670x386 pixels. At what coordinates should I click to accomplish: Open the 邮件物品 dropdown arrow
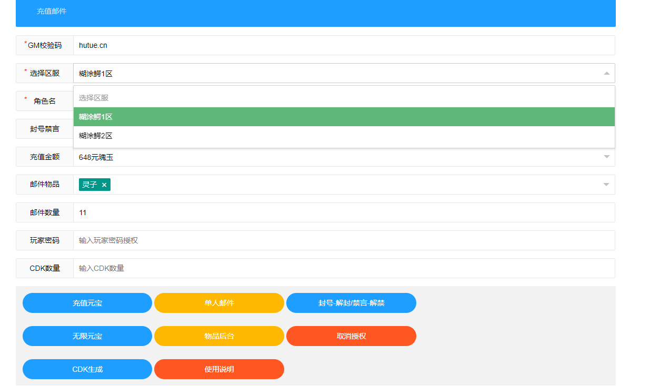click(606, 185)
